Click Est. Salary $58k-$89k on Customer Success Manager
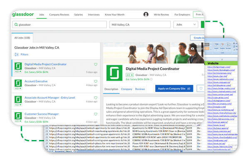 pyautogui.click(x=37, y=122)
